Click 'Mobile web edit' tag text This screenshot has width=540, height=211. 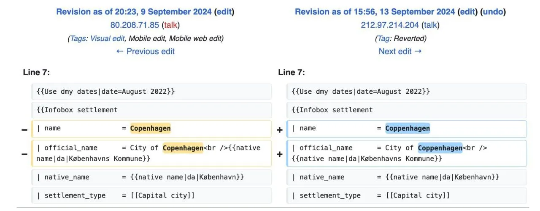pyautogui.click(x=195, y=38)
